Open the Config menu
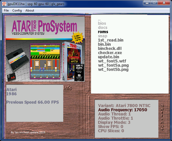The width and height of the screenshot is (172, 141). 17,10
